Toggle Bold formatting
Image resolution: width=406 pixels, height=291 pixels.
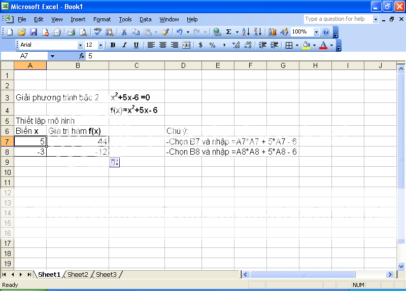click(x=113, y=45)
